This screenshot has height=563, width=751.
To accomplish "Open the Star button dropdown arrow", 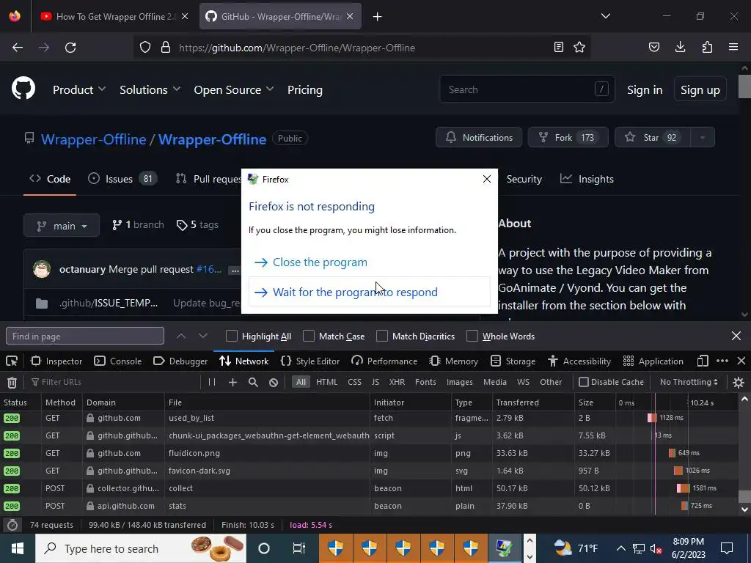I will (702, 137).
